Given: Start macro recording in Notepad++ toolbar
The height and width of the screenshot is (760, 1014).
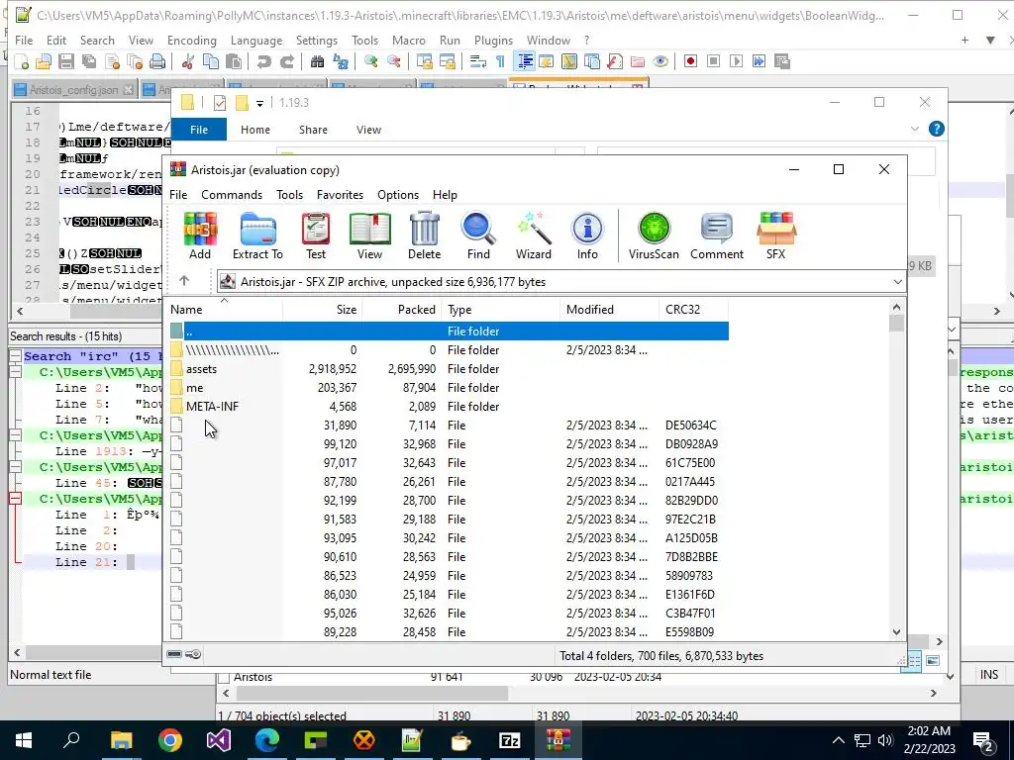Looking at the screenshot, I should (x=690, y=61).
